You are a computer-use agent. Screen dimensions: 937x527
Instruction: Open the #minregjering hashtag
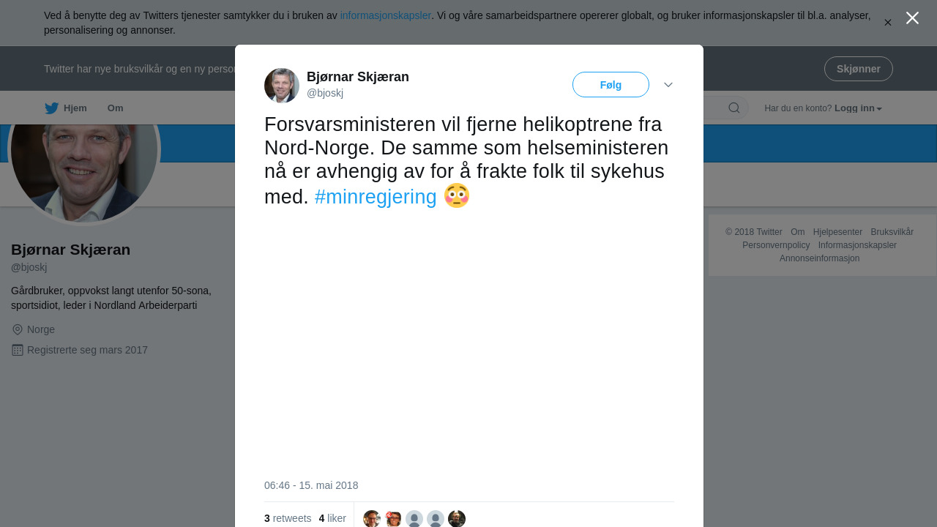[x=376, y=196]
